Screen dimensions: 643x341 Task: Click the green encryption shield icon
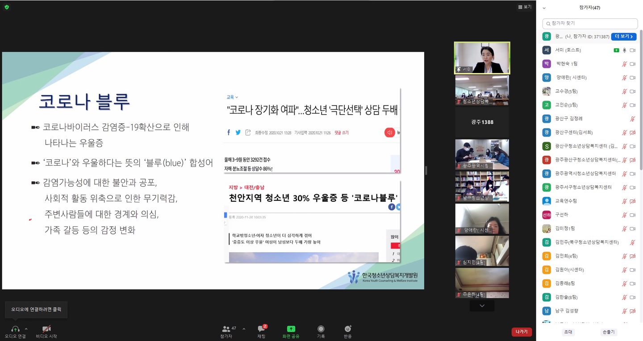coord(7,7)
